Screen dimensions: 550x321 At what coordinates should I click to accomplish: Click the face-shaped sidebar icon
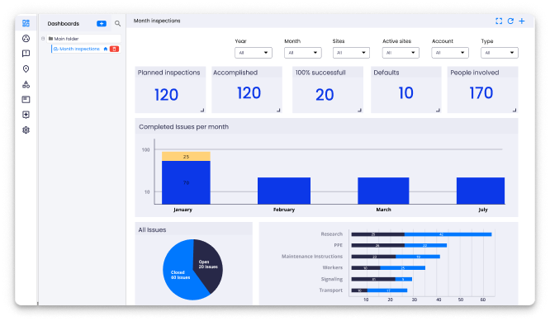[26, 39]
